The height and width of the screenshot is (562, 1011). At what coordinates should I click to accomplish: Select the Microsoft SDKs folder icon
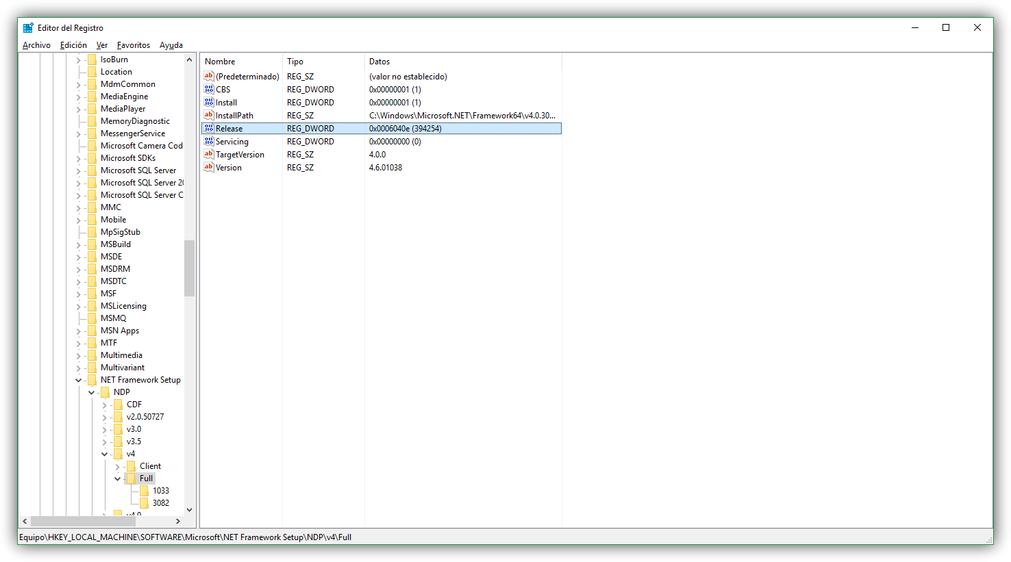[x=92, y=158]
